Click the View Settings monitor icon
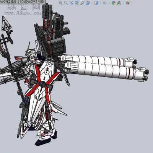Screen dimensions: 153x153 pyautogui.click(x=127, y=3)
